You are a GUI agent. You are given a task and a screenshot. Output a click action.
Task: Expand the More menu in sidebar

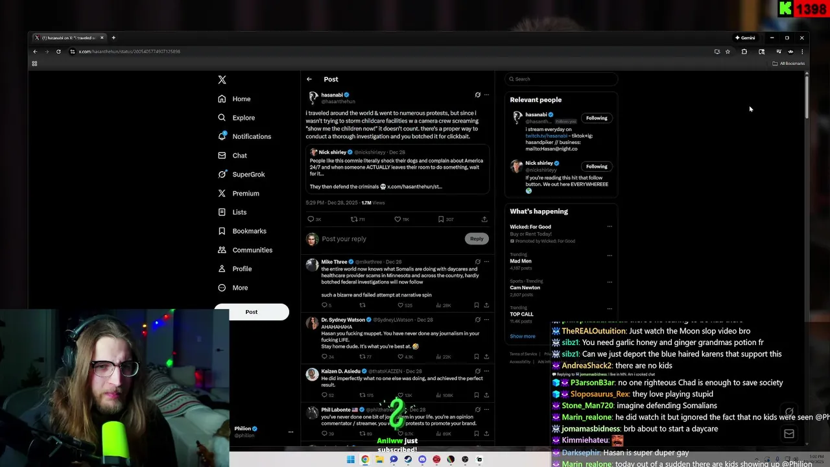(233, 287)
